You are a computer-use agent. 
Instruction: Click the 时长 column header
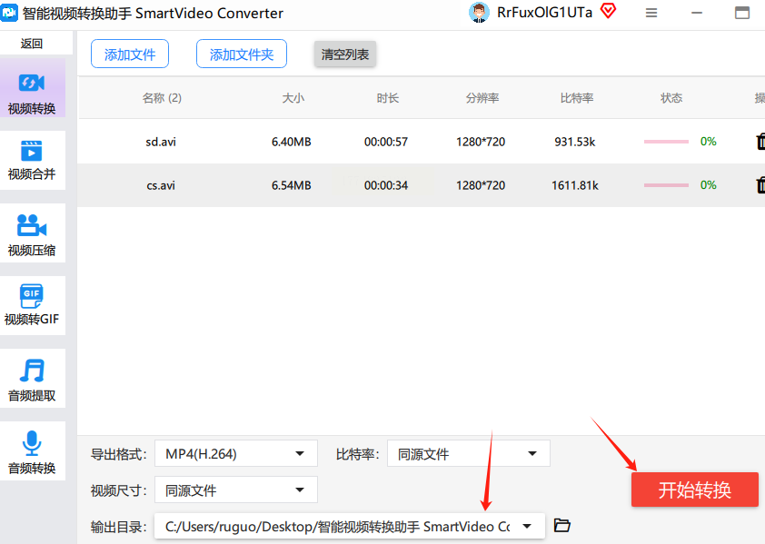tap(388, 98)
